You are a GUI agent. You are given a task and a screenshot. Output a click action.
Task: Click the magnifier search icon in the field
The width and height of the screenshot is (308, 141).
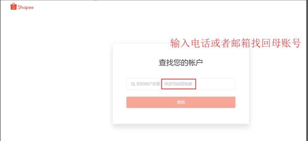(133, 84)
